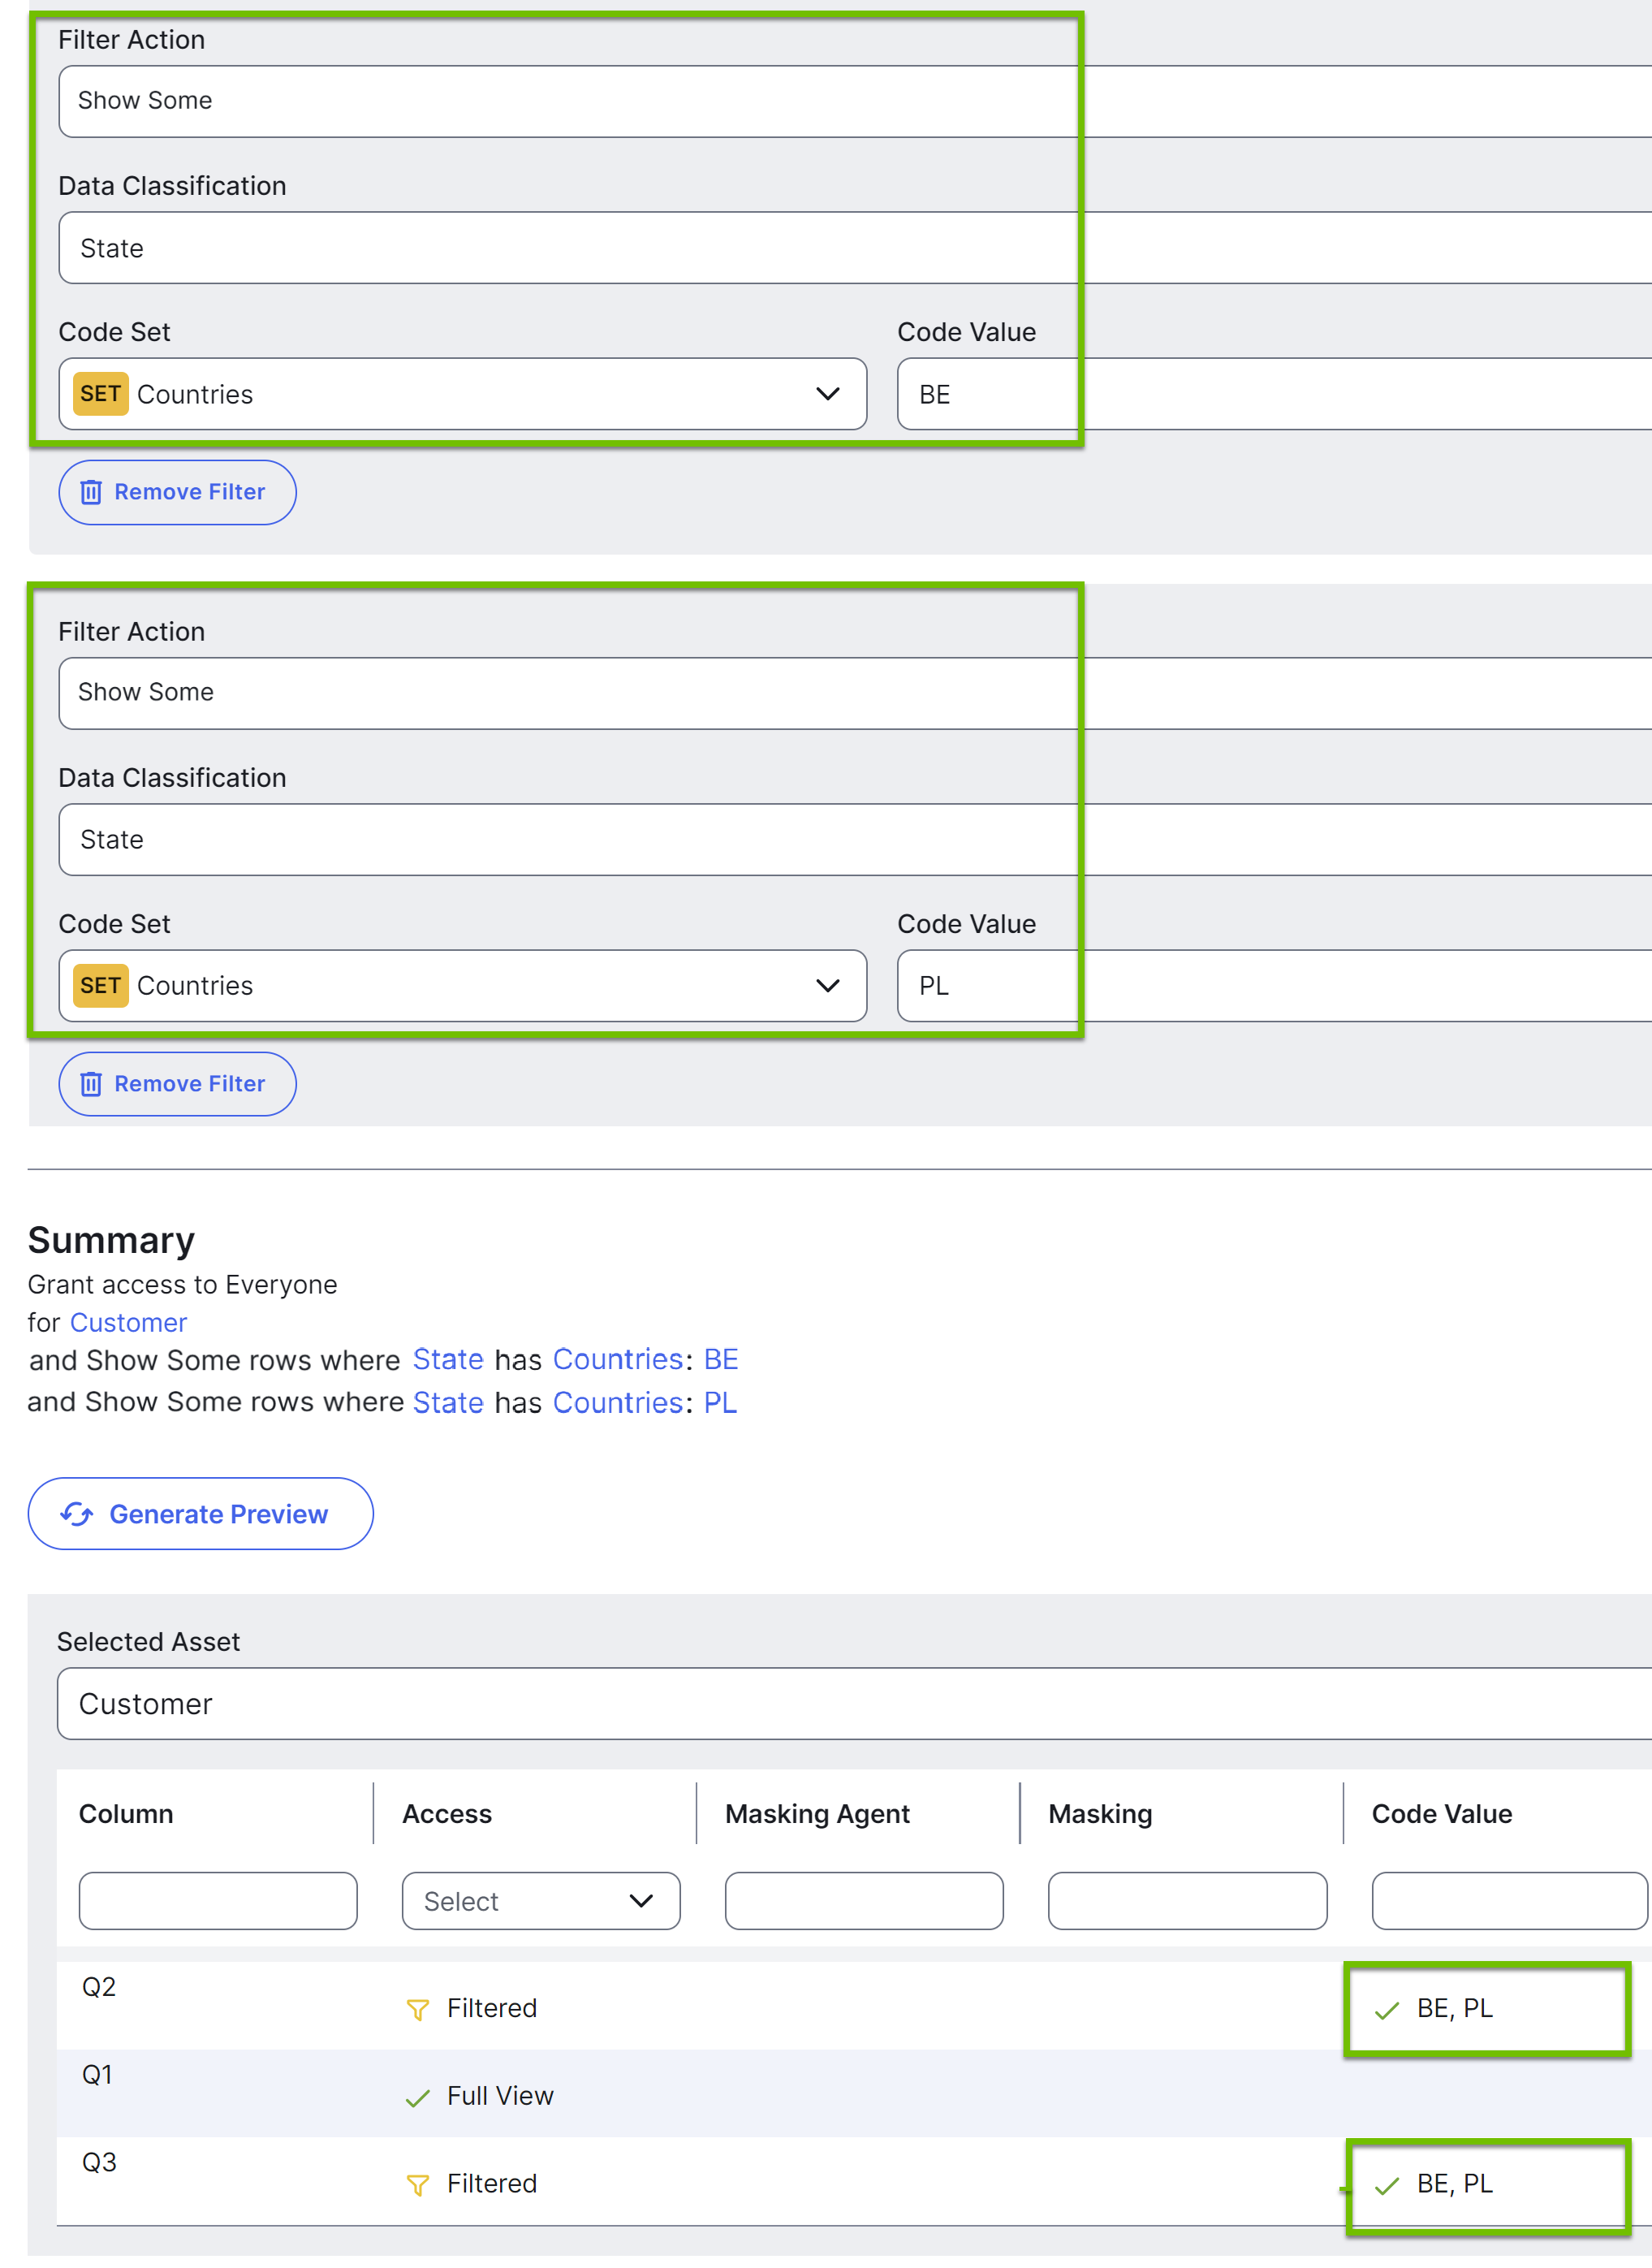Click the Column filter input in the table header
Image resolution: width=1652 pixels, height=2268 pixels.
click(x=217, y=1901)
